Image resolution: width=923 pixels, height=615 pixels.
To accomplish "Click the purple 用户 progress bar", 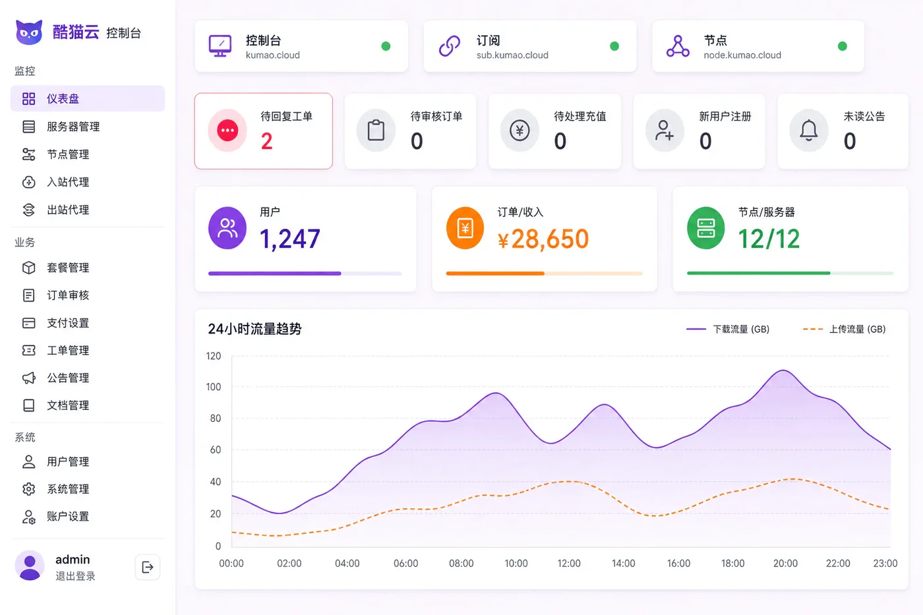I will click(x=305, y=274).
